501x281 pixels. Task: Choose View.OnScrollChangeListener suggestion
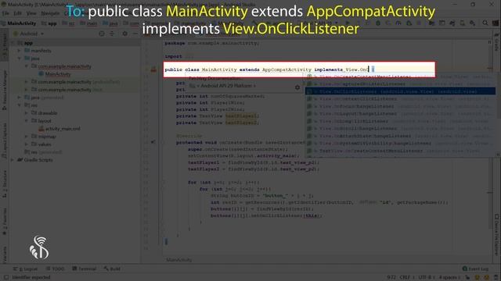400,128
